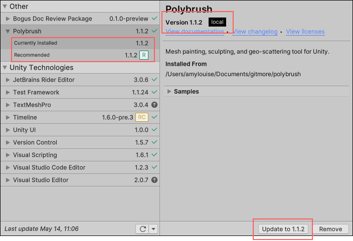The width and height of the screenshot is (353, 241).
Task: Select the TextMeshPro label
Action: point(32,105)
